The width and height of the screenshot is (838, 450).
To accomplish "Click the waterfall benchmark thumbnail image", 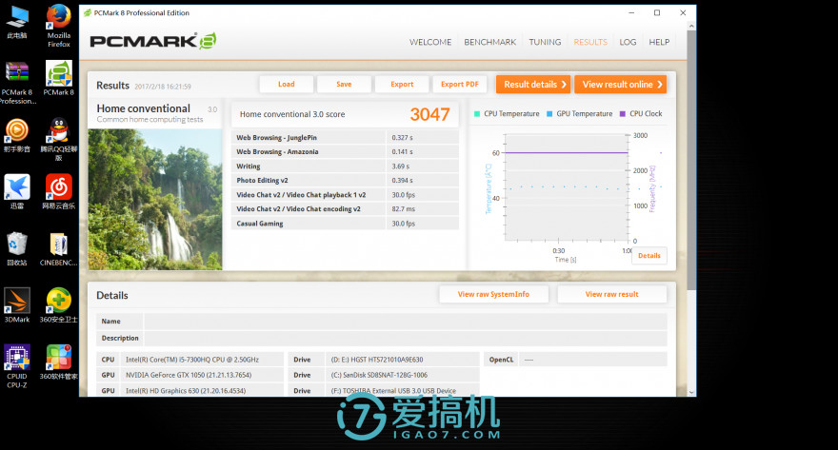I will click(155, 199).
